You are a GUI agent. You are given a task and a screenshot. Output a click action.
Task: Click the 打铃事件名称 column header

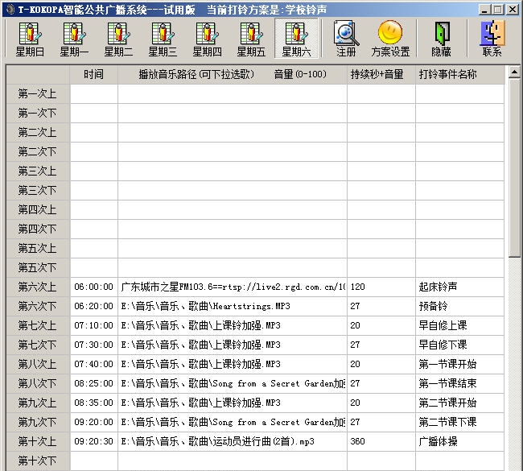coord(459,74)
